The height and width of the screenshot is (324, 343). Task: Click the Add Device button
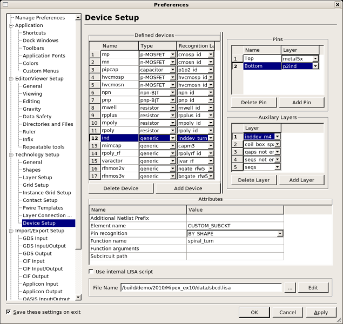click(187, 188)
